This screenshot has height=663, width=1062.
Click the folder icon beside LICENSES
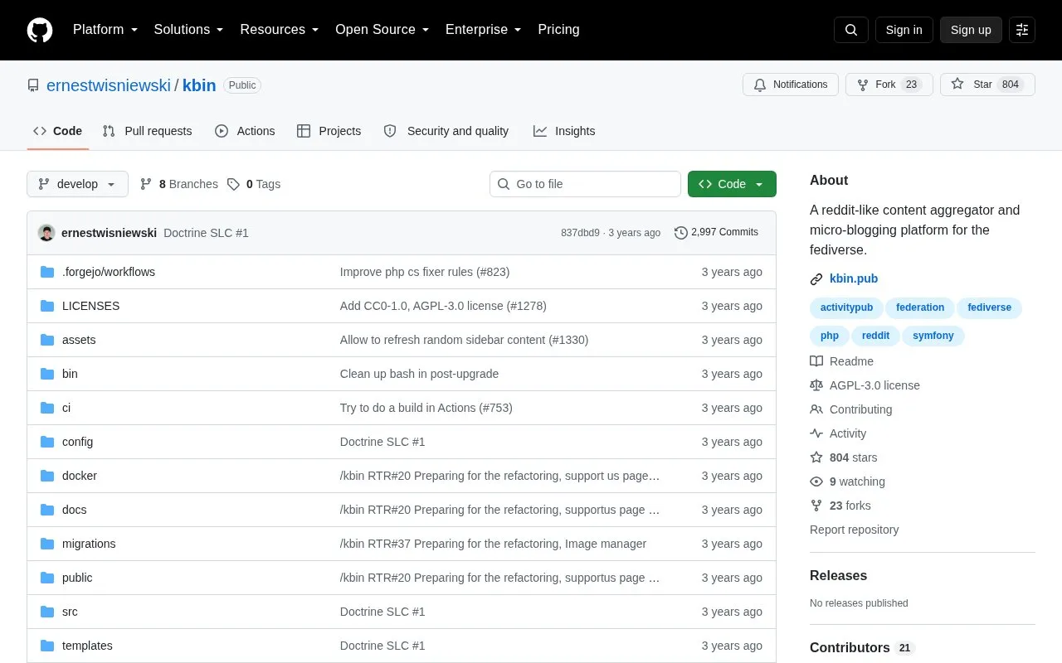click(47, 306)
